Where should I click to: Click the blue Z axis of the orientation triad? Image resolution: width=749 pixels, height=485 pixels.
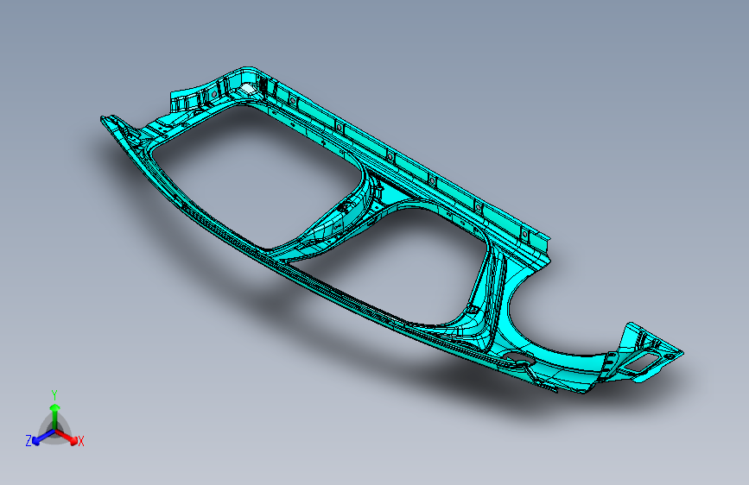tap(43, 437)
